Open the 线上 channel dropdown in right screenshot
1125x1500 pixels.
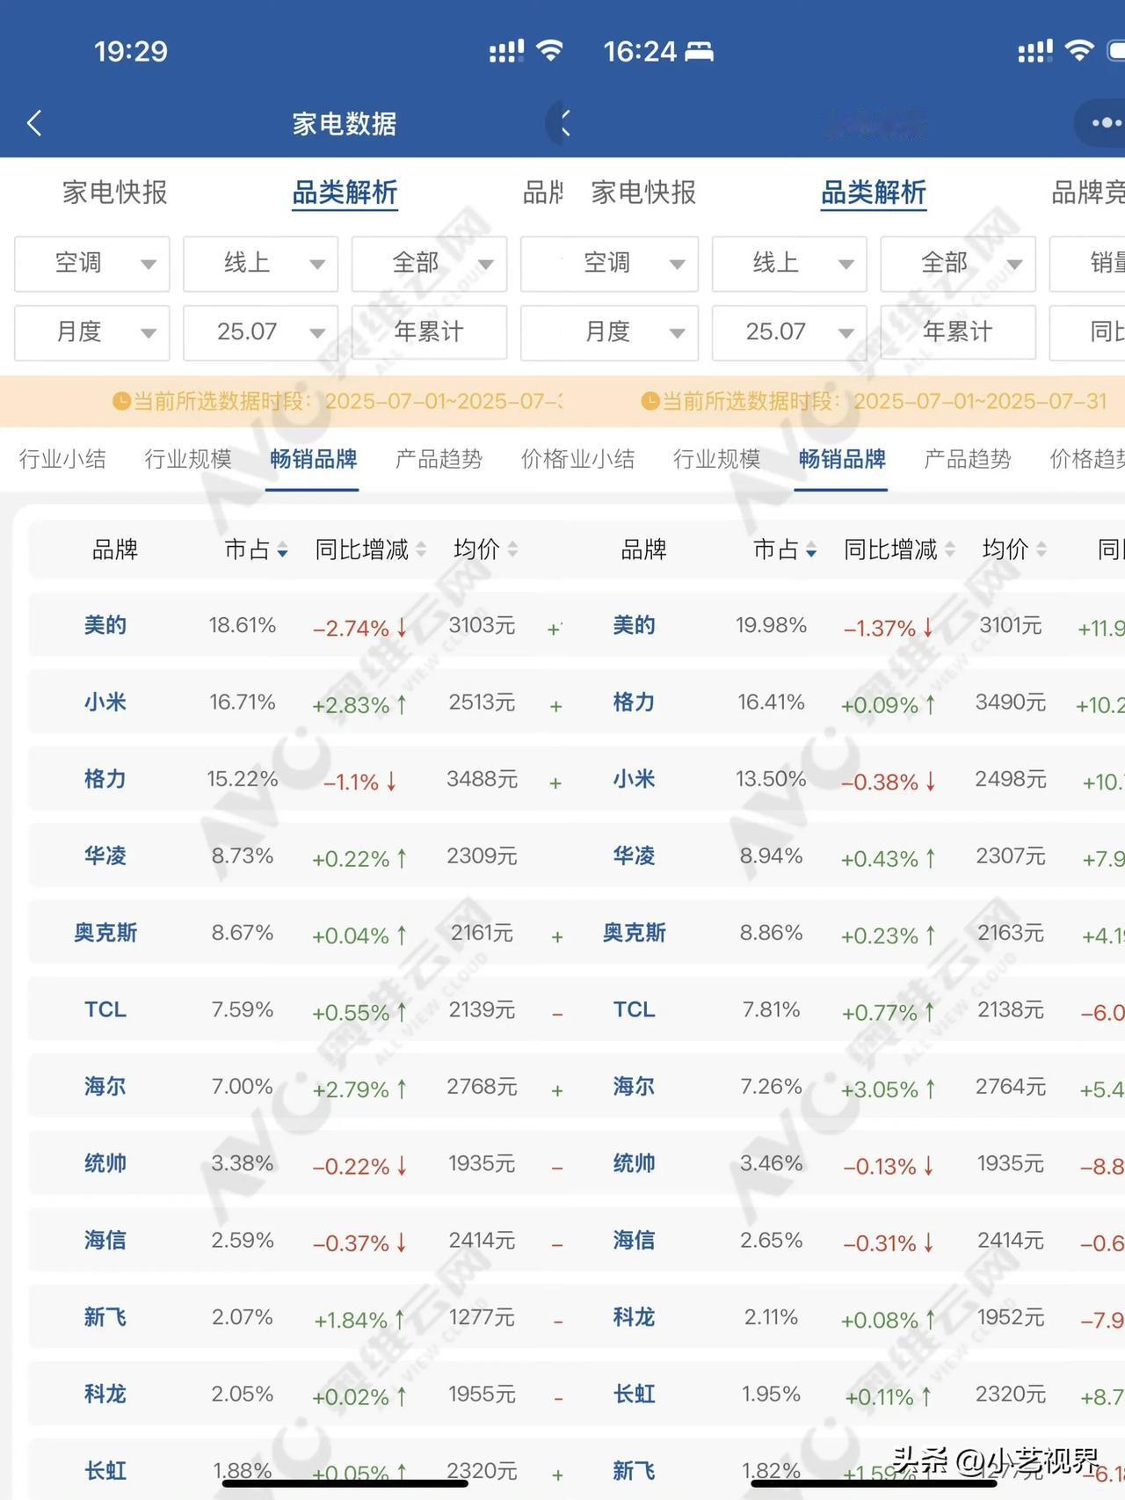point(789,263)
